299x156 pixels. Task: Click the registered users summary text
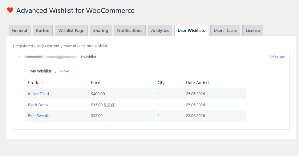coord(60,46)
